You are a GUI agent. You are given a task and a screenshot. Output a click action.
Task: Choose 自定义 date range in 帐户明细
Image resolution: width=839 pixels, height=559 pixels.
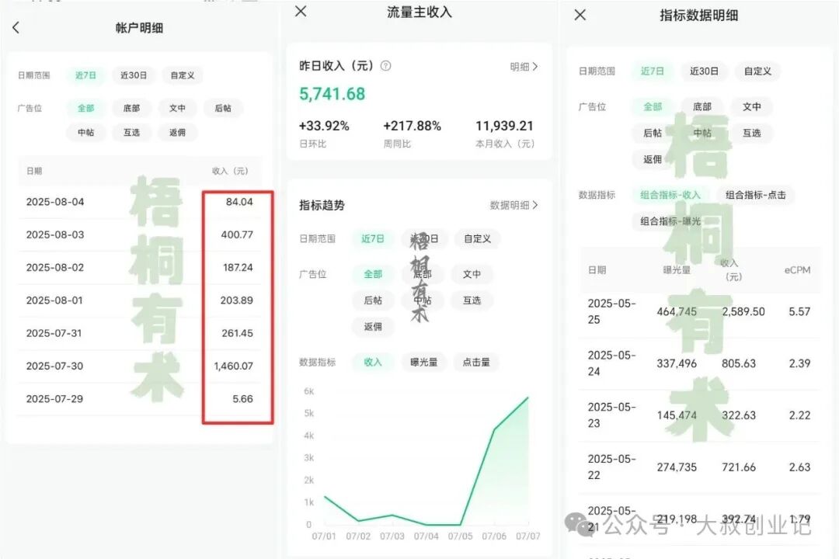click(x=182, y=75)
